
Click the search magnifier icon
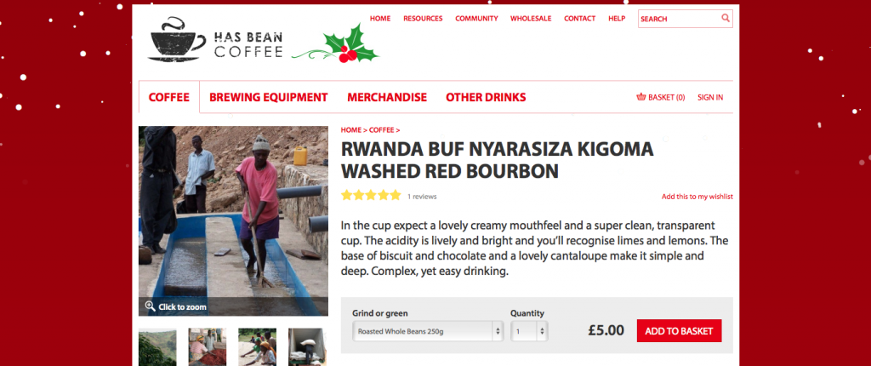[726, 18]
